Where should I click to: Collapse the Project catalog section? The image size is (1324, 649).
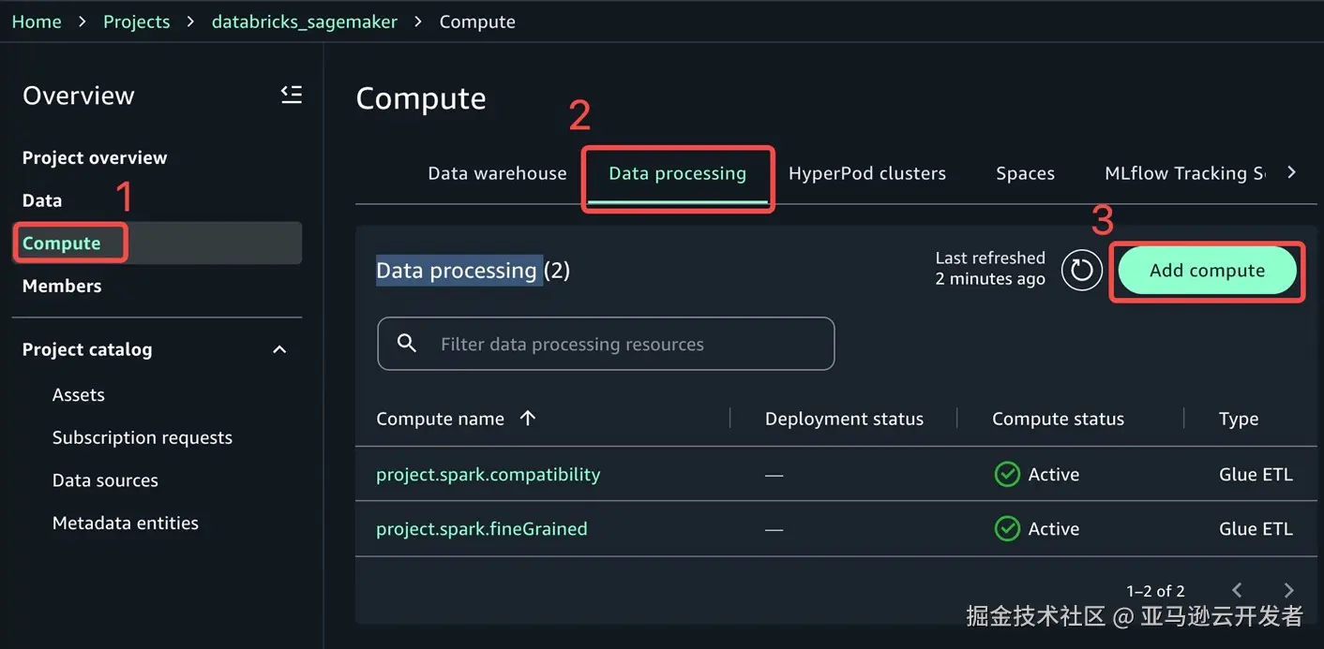point(278,349)
